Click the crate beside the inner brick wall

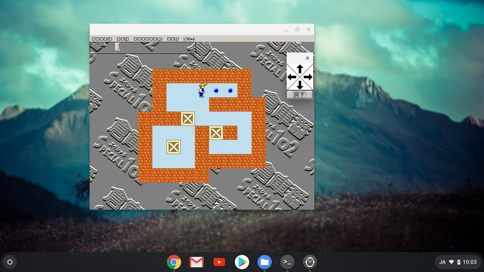click(216, 133)
